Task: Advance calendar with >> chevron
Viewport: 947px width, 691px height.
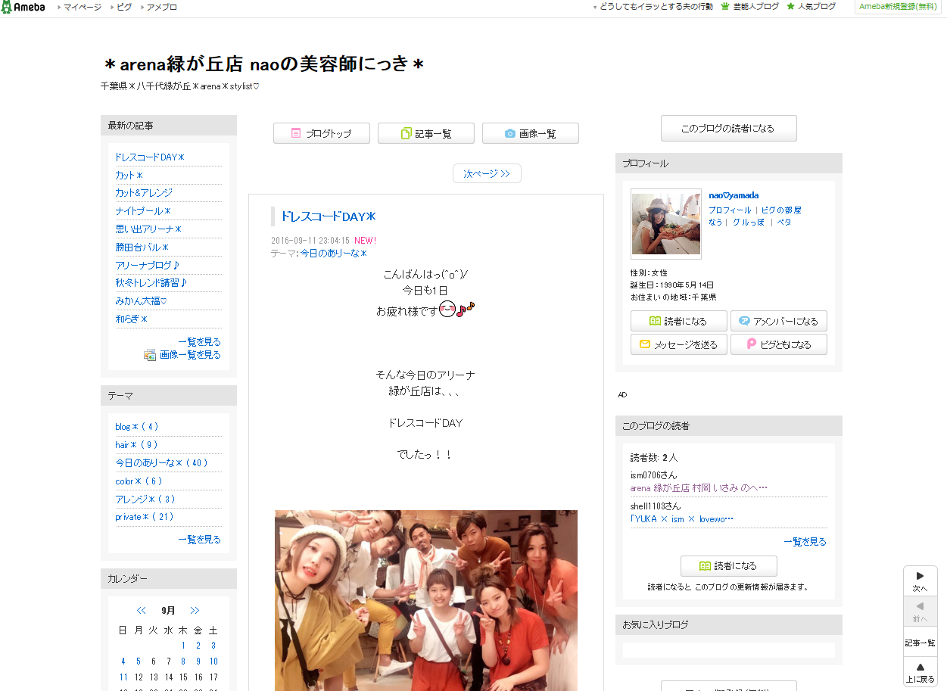Action: tap(195, 610)
